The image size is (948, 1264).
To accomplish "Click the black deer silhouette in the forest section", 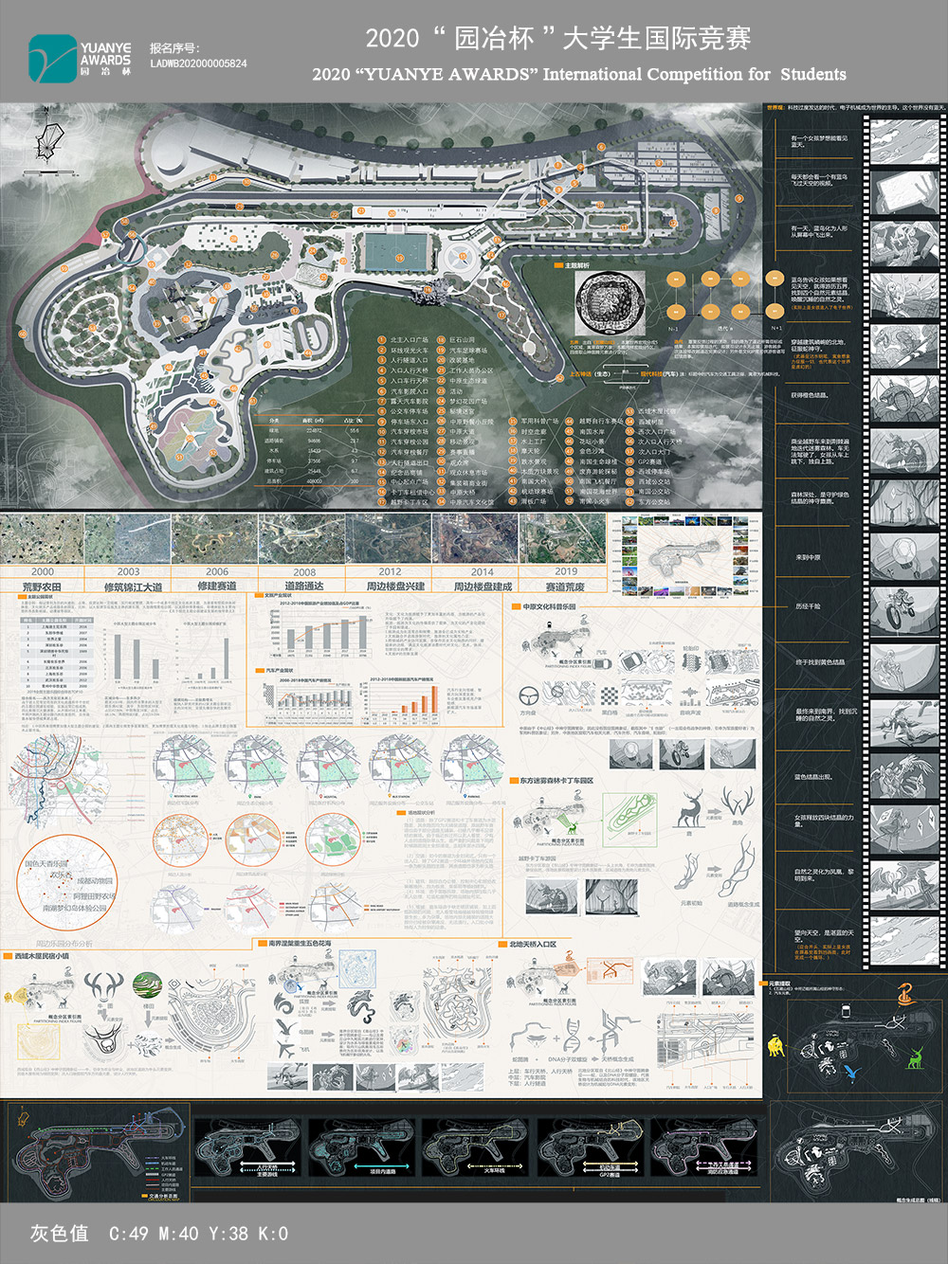I will 692,810.
